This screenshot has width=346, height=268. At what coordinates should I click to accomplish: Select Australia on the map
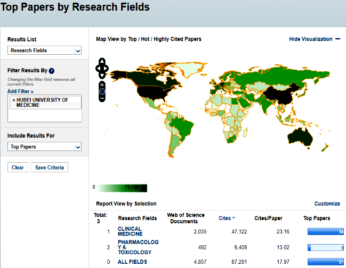[300, 137]
